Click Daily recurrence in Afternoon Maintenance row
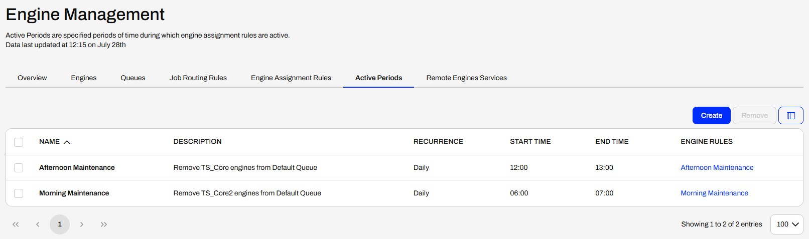Image resolution: width=809 pixels, height=239 pixels. 421,167
